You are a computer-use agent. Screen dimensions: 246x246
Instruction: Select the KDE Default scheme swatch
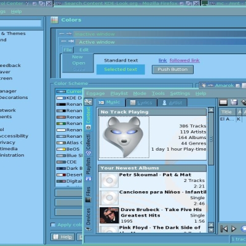coord(61,98)
